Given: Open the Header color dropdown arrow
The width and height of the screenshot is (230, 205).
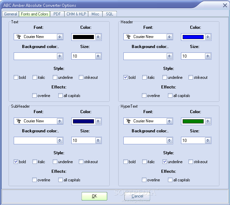Looking at the screenshot, I should coord(208,37).
